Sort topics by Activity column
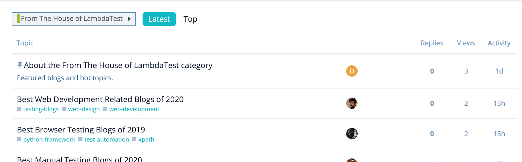This screenshot has height=162, width=522. pos(499,43)
